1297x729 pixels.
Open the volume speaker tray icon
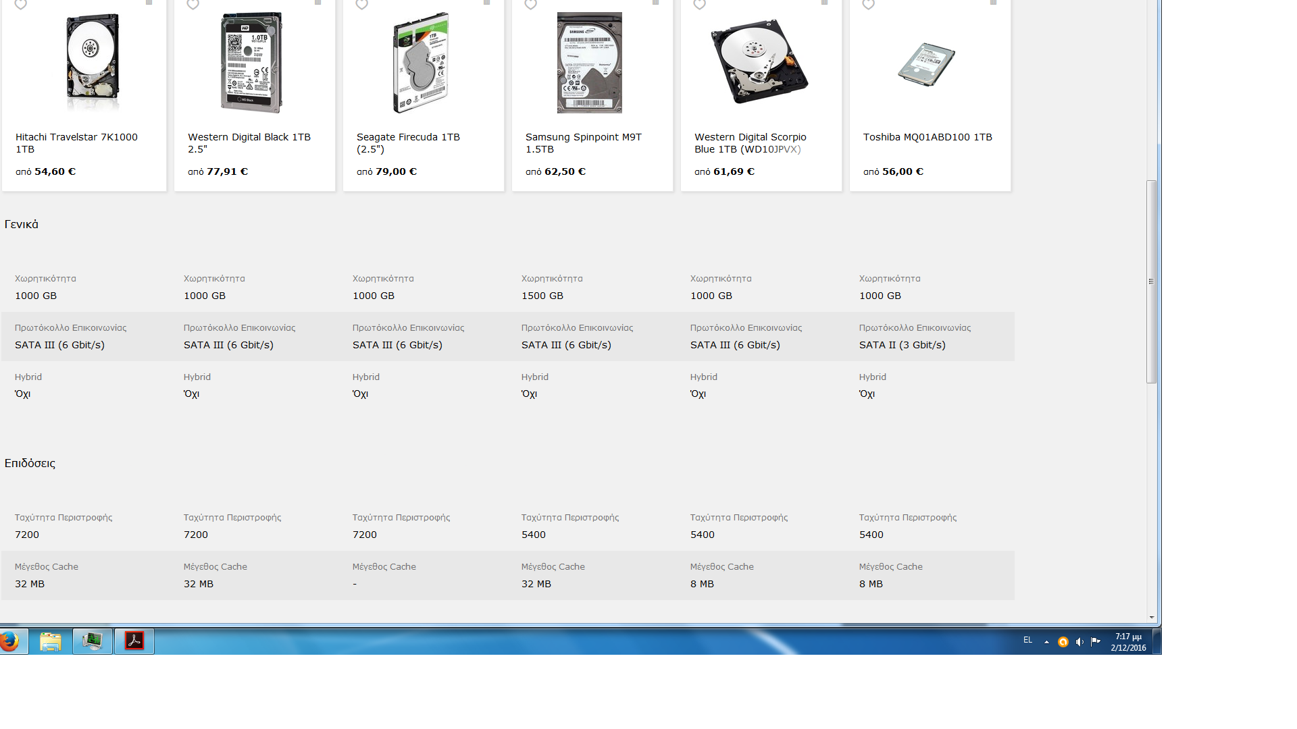click(1079, 642)
